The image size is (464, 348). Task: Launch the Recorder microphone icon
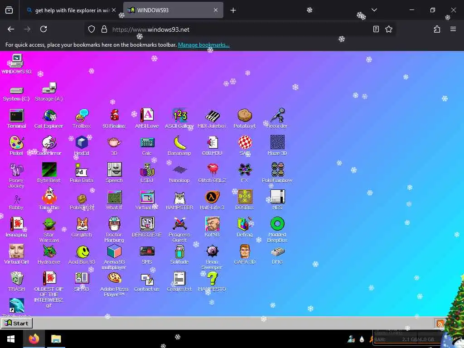click(x=277, y=119)
